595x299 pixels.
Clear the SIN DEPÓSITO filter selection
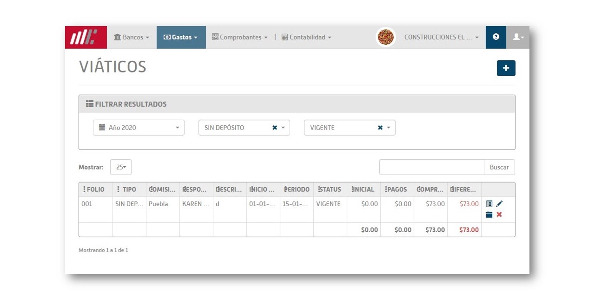click(x=275, y=128)
